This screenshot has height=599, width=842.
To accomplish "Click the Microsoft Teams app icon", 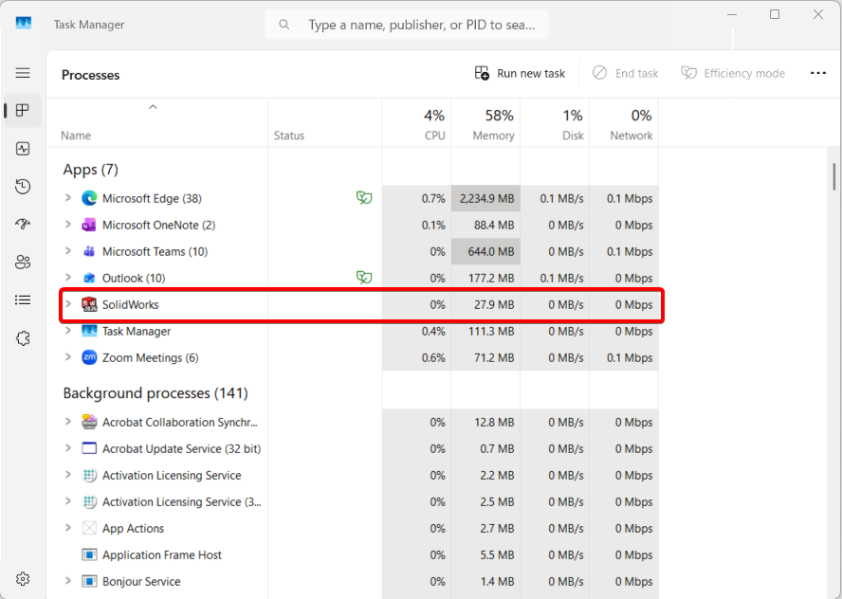I will tap(89, 251).
